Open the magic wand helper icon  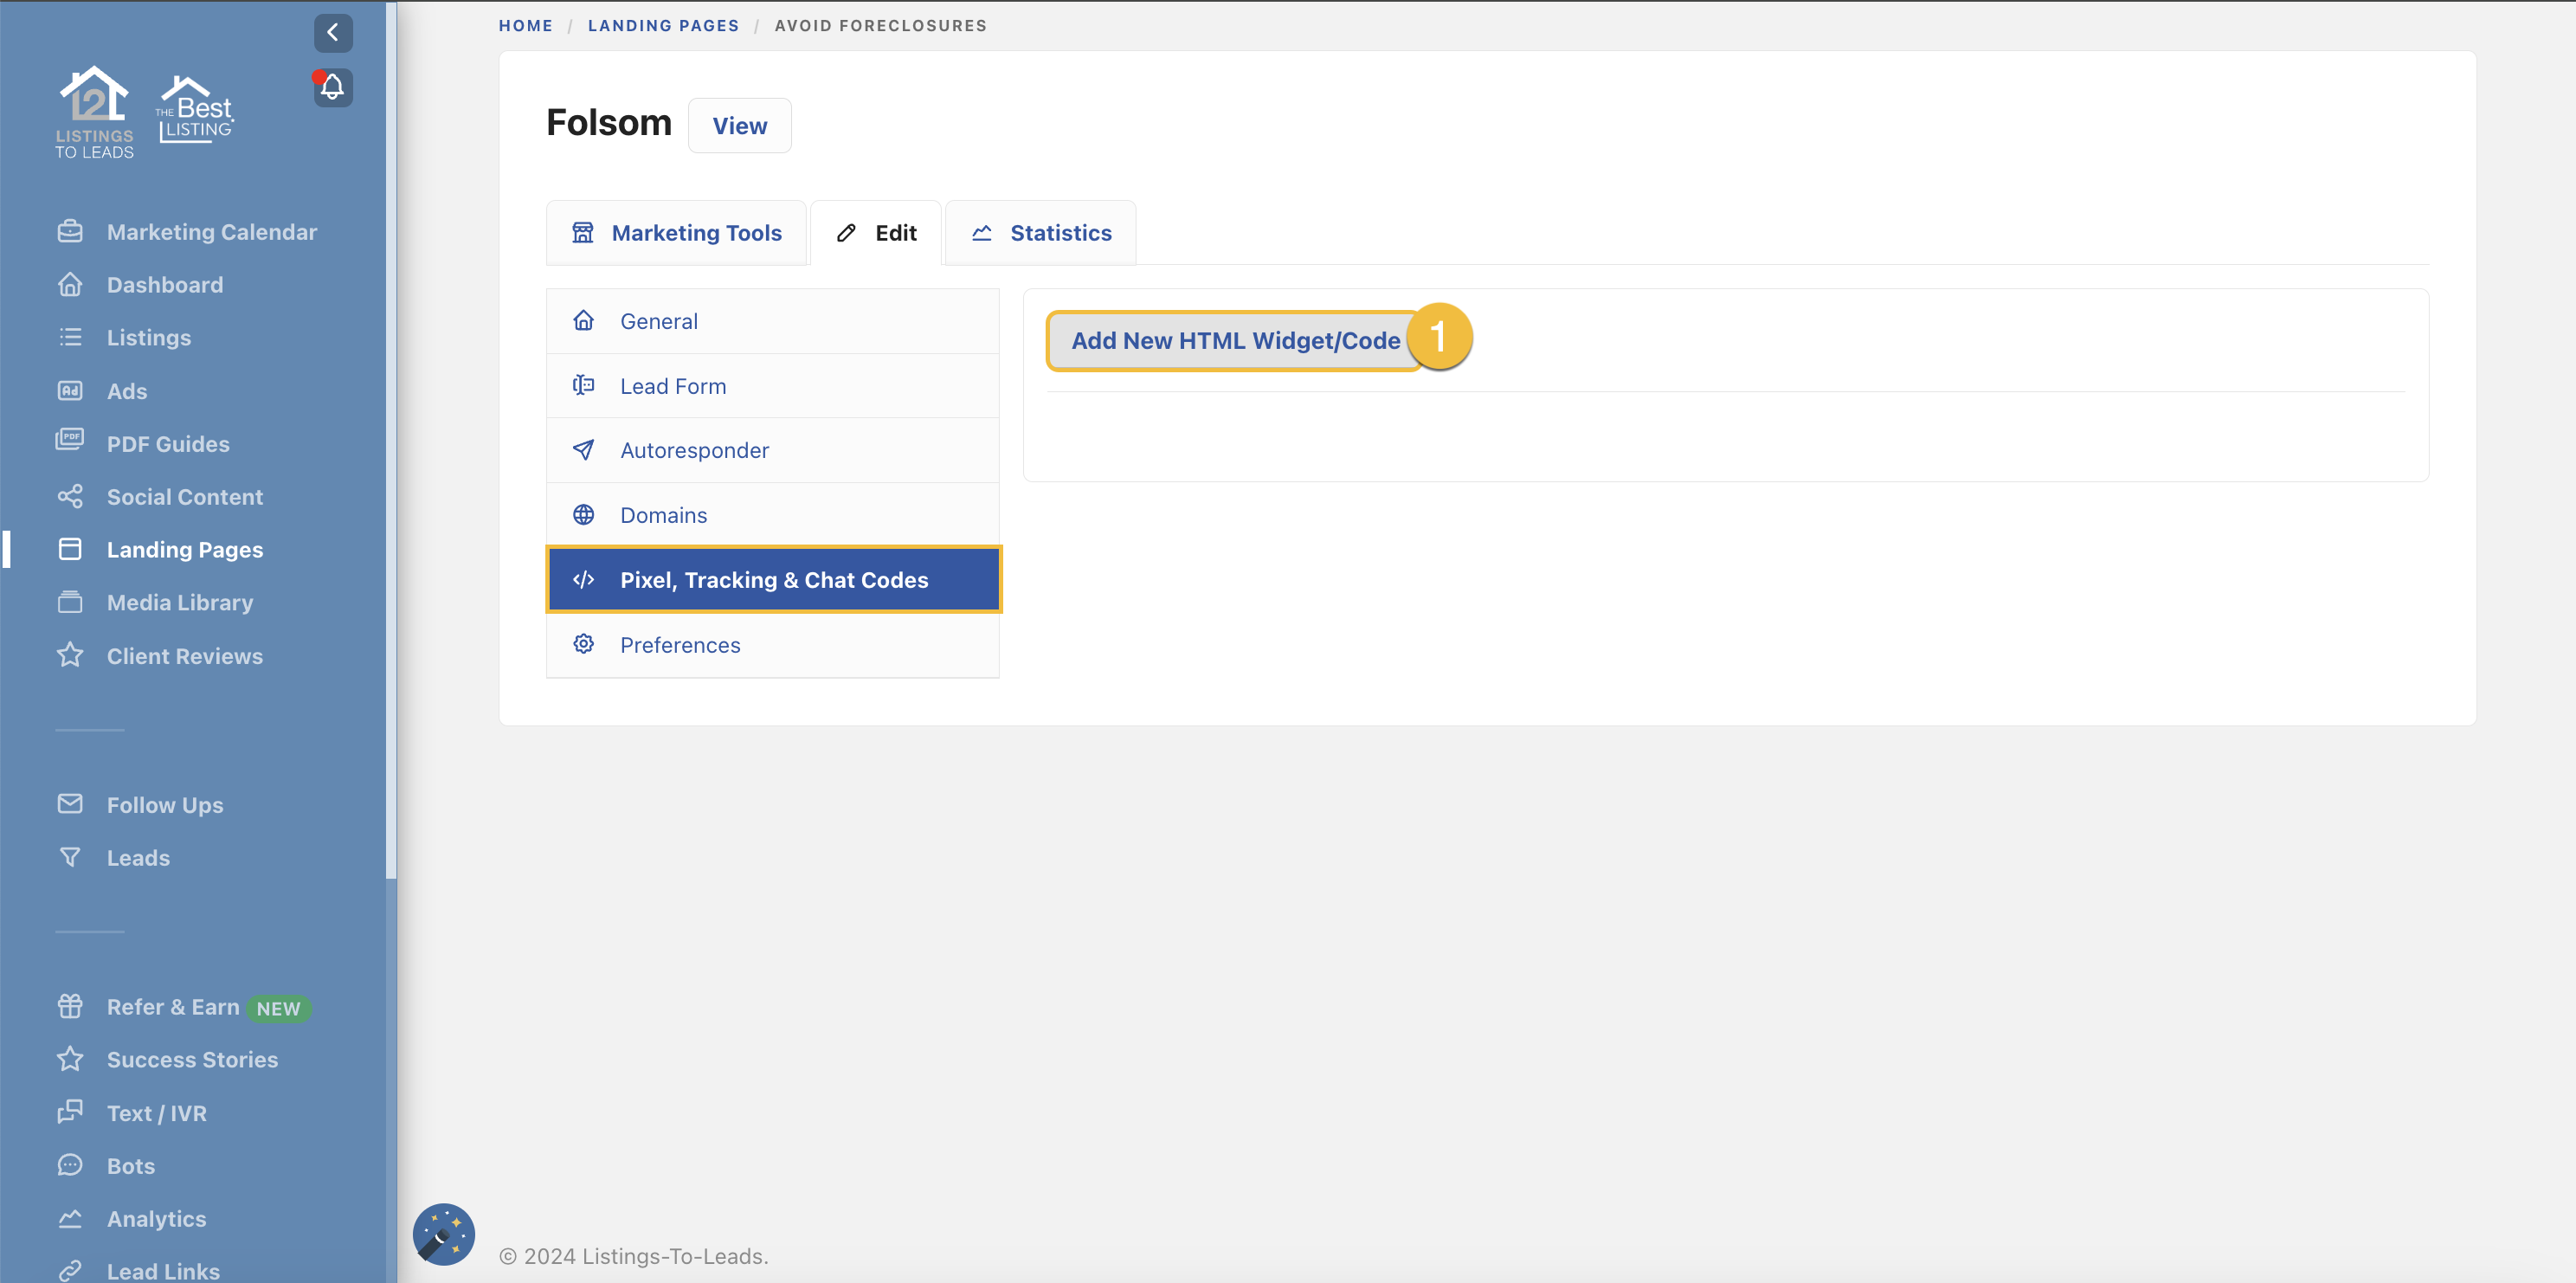tap(443, 1233)
